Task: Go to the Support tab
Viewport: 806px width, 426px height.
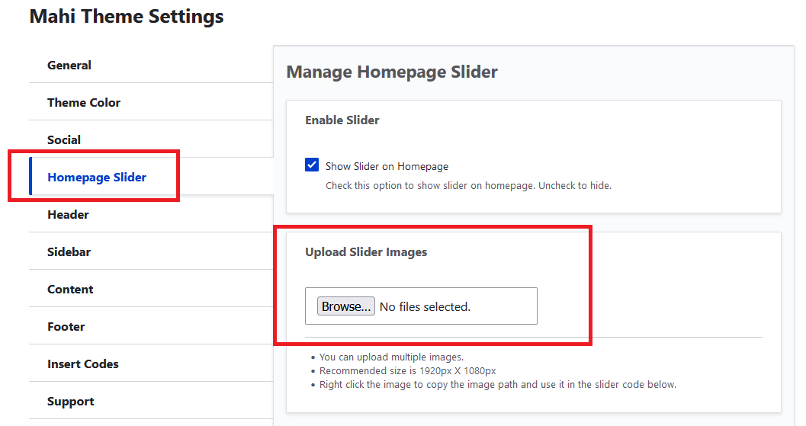Action: coord(71,402)
